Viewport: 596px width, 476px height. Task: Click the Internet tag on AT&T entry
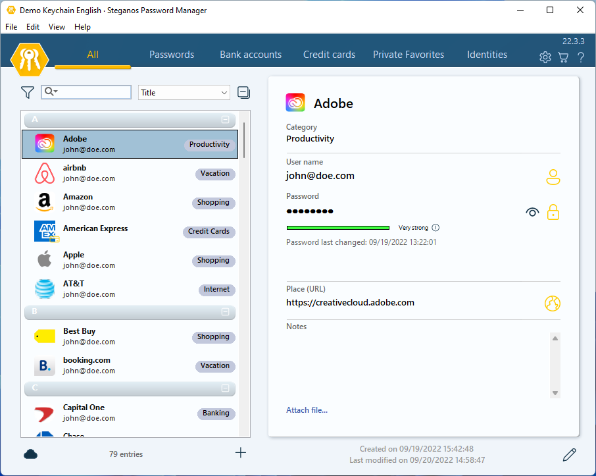pyautogui.click(x=216, y=289)
